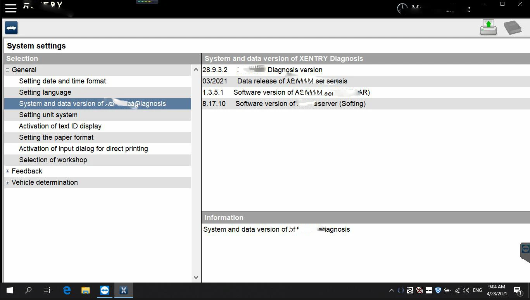This screenshot has width=530, height=300.
Task: Click the 03/2021 Data release row
Action: point(366,81)
